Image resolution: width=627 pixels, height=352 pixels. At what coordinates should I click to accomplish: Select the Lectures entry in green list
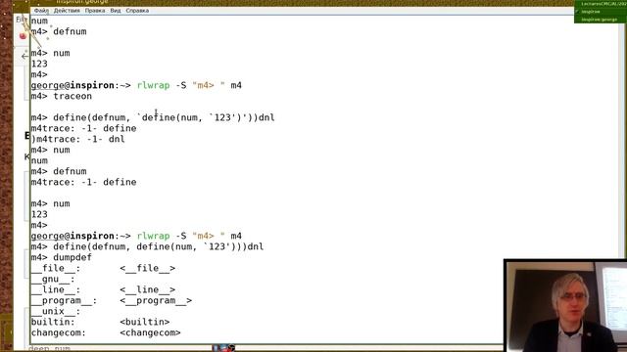[603, 4]
